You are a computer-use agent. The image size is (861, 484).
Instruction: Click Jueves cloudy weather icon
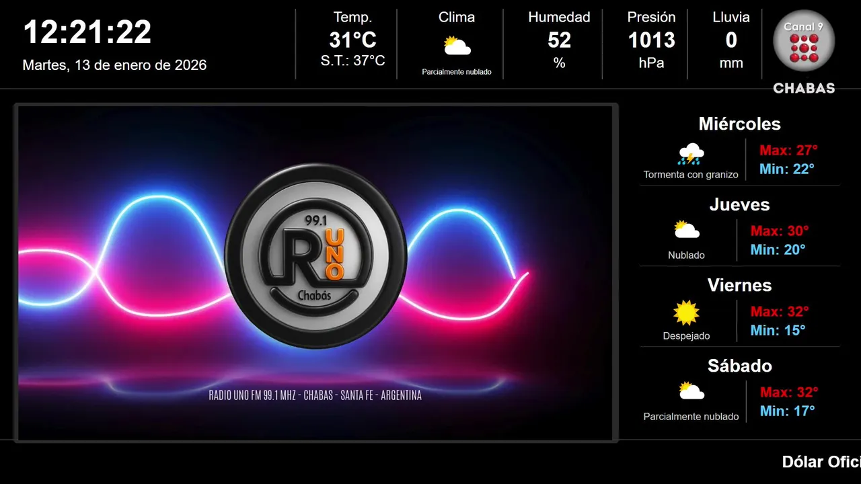click(x=687, y=230)
